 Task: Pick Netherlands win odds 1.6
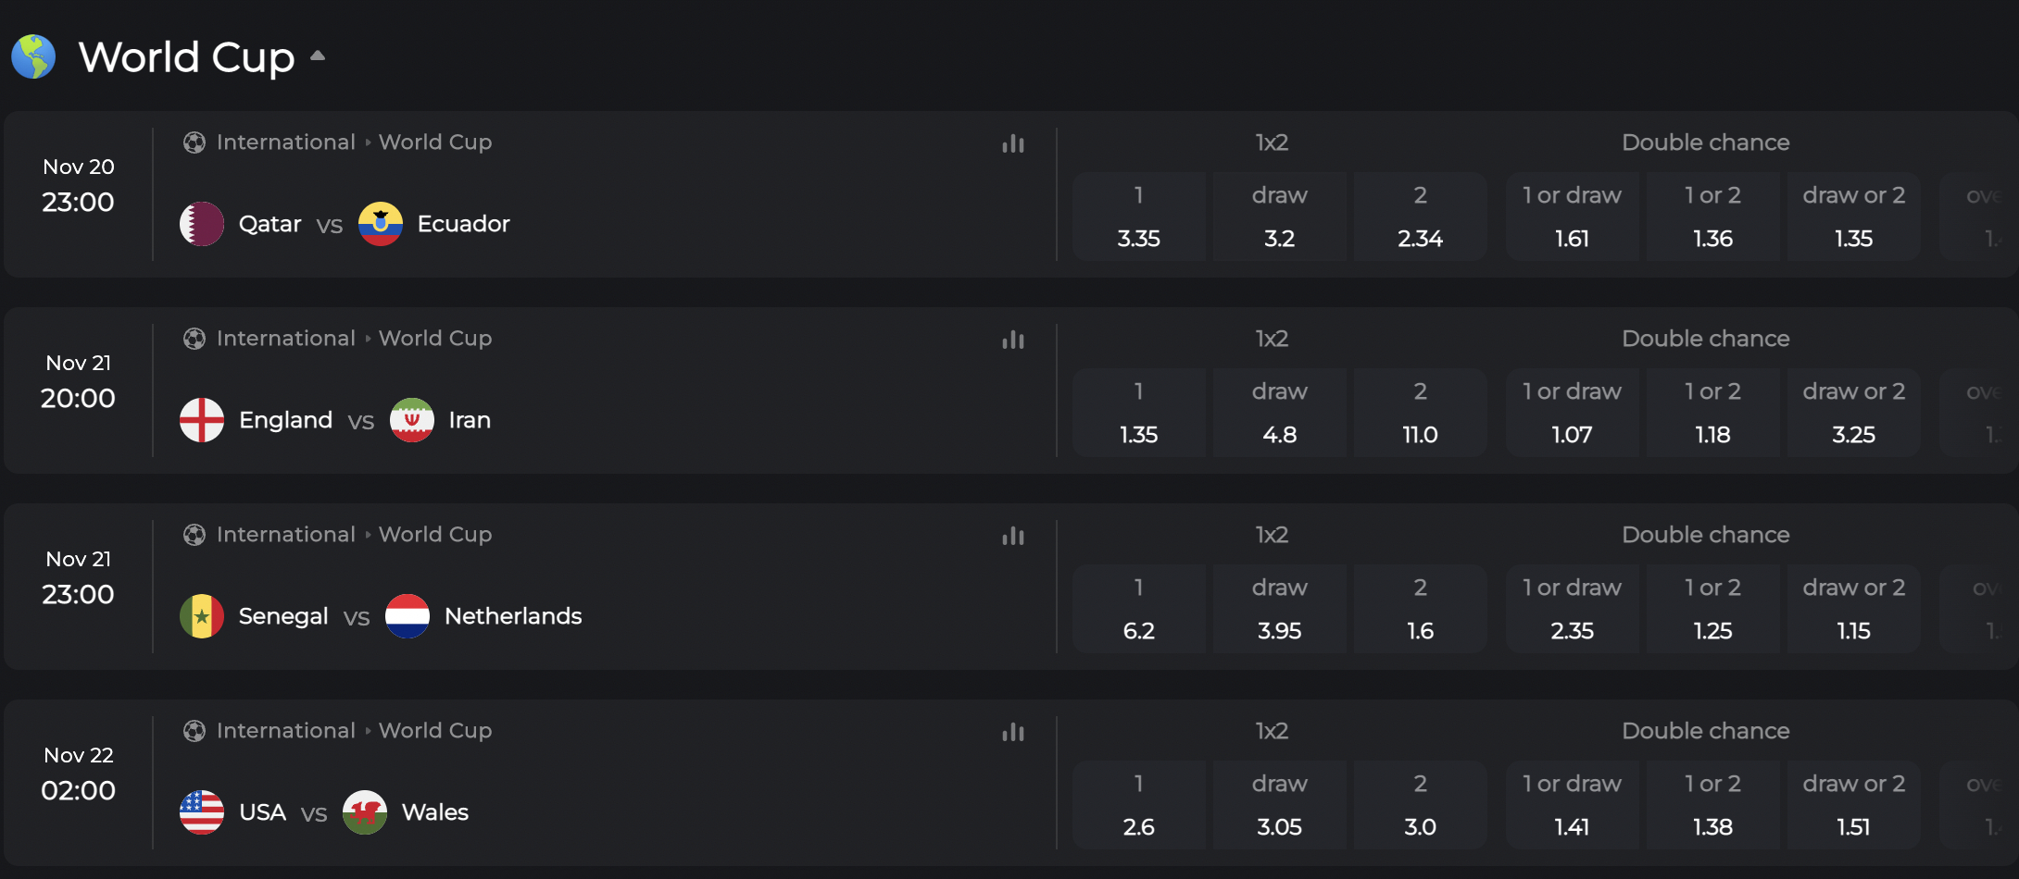(1421, 609)
